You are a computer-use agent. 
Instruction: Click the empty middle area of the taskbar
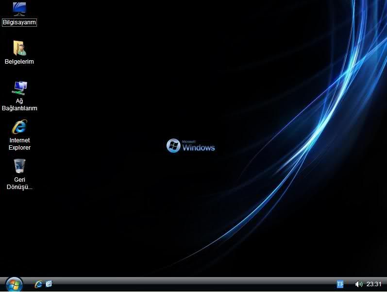click(194, 284)
